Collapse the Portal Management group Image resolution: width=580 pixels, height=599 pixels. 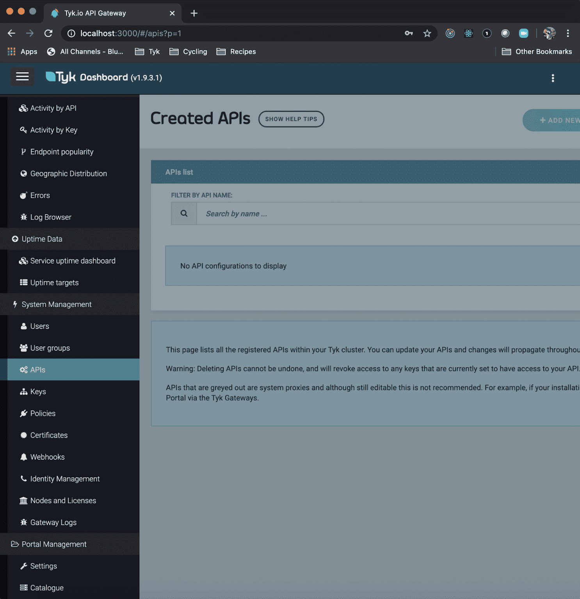[54, 544]
